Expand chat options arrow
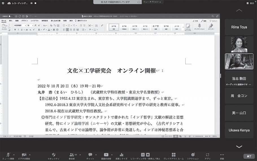The image size is (257, 161). 96,155
